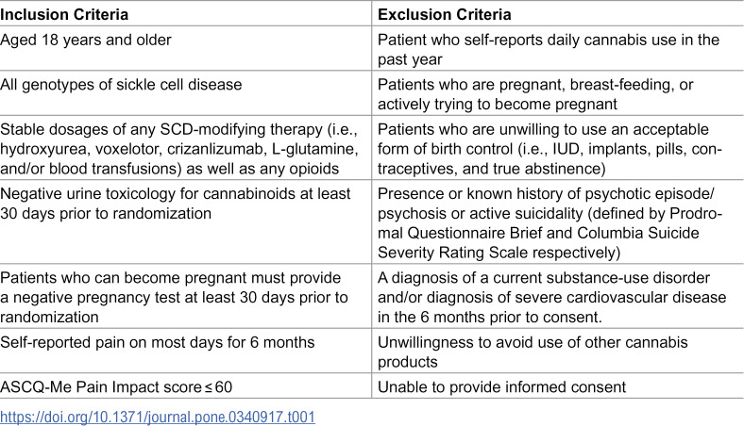Screen dimensions: 744x426
Task: Click the birth control unwillingness exclusion cell
Action: pyautogui.click(x=558, y=148)
